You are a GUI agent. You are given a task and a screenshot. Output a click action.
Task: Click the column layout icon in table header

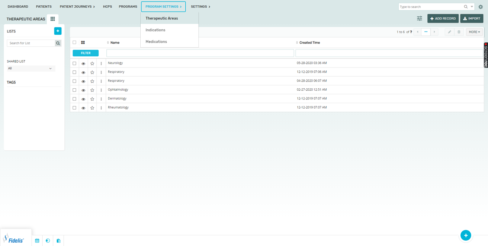[x=83, y=43]
